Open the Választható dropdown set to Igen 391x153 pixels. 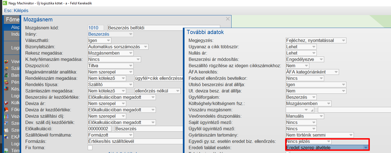click(100, 40)
